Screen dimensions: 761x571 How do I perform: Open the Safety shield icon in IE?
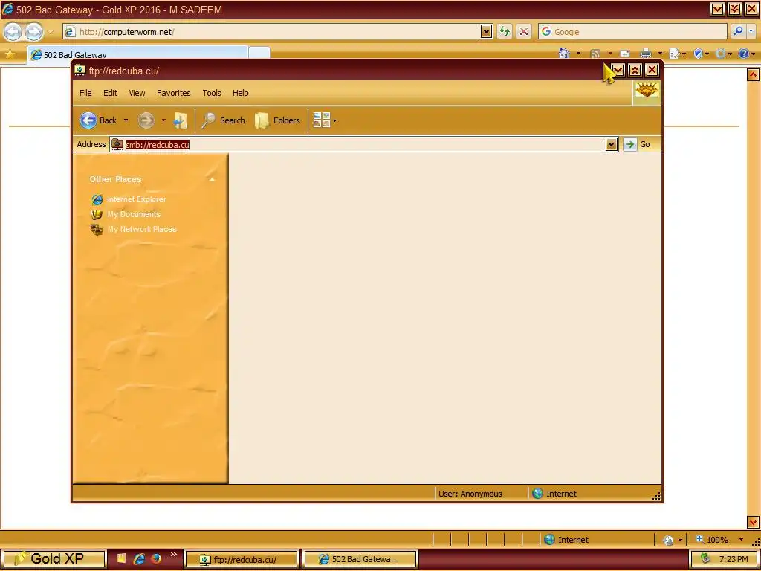[x=698, y=54]
